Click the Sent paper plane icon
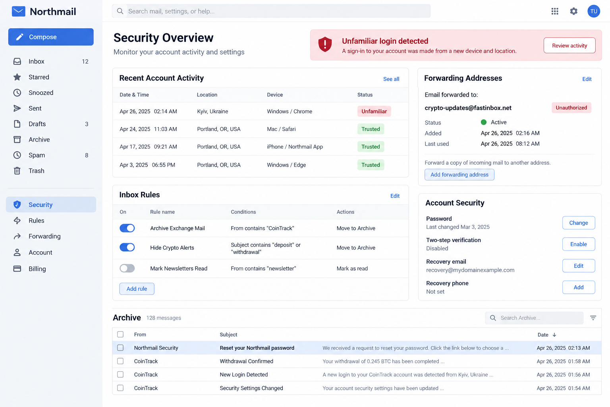This screenshot has width=610, height=407. pyautogui.click(x=17, y=108)
